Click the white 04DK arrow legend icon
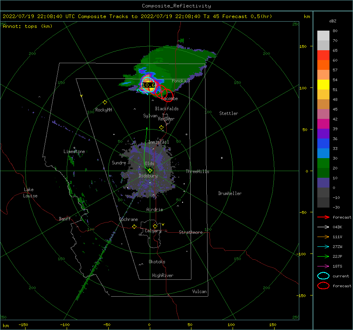 323,227
